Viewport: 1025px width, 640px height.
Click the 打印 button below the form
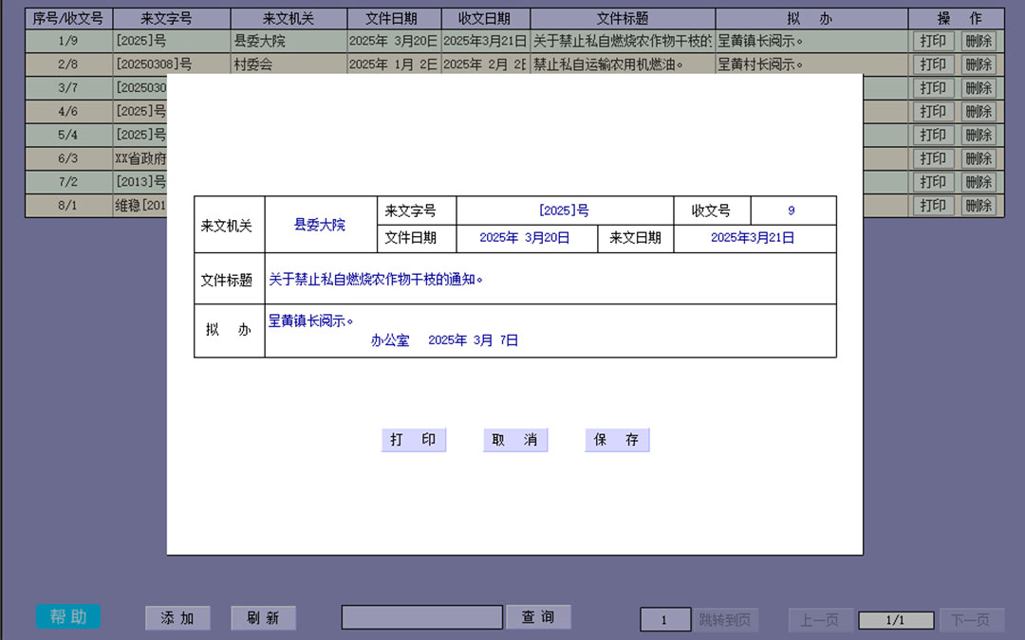(414, 440)
